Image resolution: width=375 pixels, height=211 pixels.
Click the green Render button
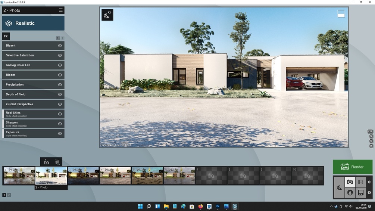tap(353, 167)
